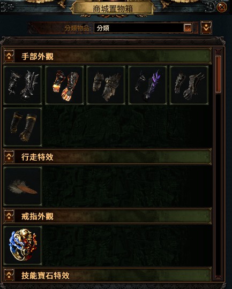Select the grey bone gauntlets skin
This screenshot has height=289, width=232.
(189, 85)
